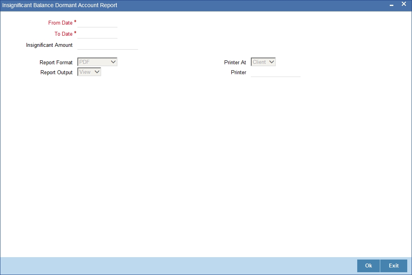Viewport: 412px width, 275px height.
Task: Click the To Date input field
Action: click(97, 34)
